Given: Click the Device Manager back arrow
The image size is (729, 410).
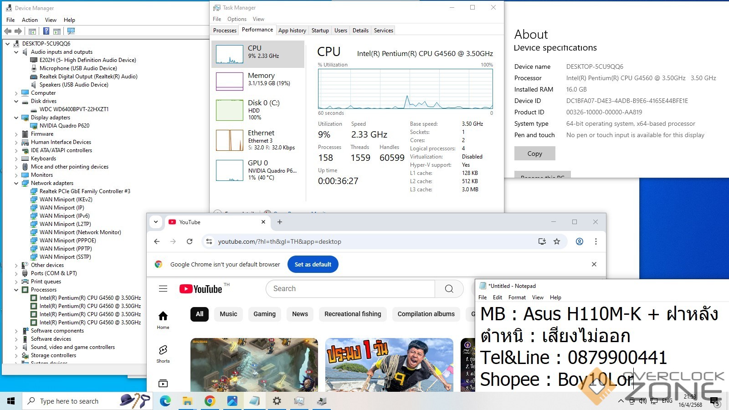Looking at the screenshot, I should [x=8, y=31].
